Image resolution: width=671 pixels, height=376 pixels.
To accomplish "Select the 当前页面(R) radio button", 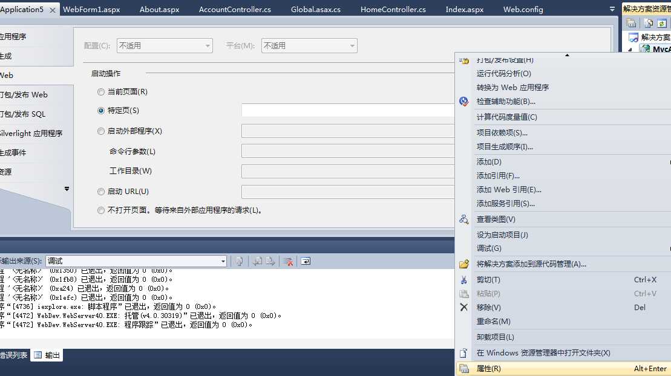I will coord(101,91).
